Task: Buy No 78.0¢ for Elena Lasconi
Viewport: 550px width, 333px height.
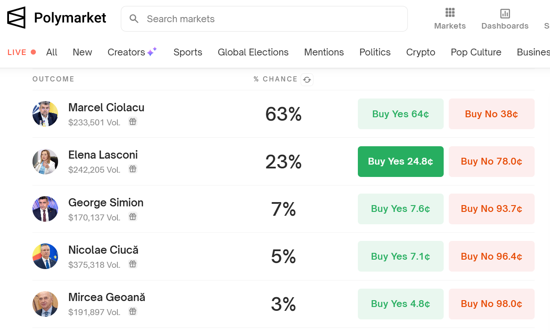Action: click(x=491, y=162)
